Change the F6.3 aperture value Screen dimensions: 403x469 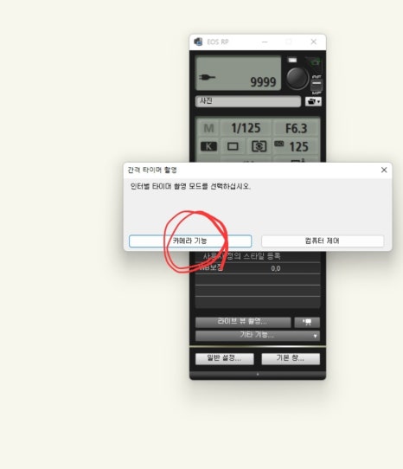(x=296, y=128)
